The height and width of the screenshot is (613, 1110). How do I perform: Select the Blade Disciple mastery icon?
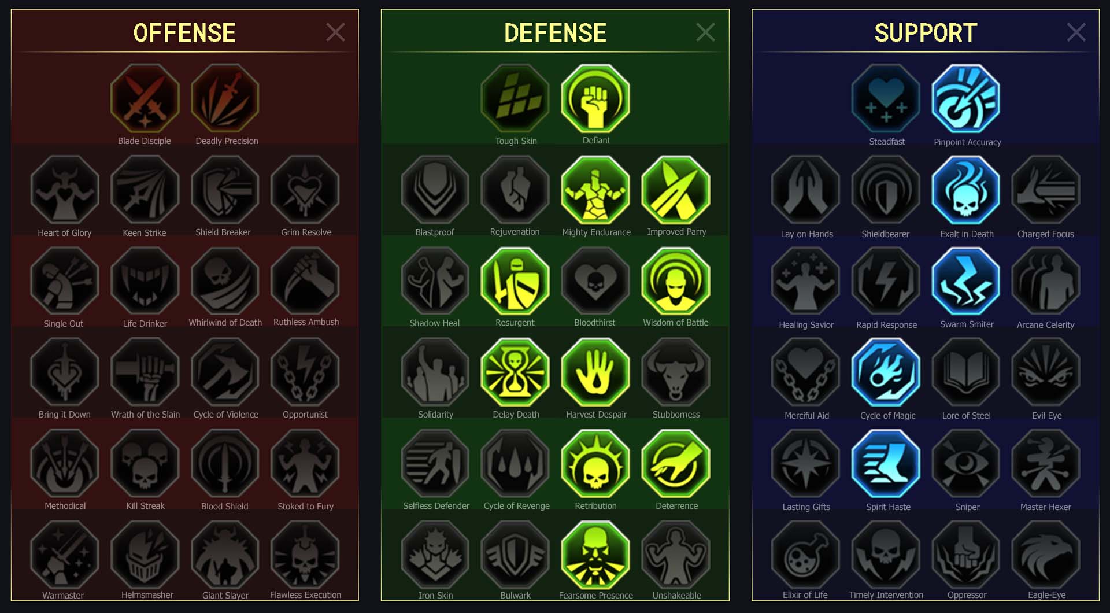tap(145, 99)
